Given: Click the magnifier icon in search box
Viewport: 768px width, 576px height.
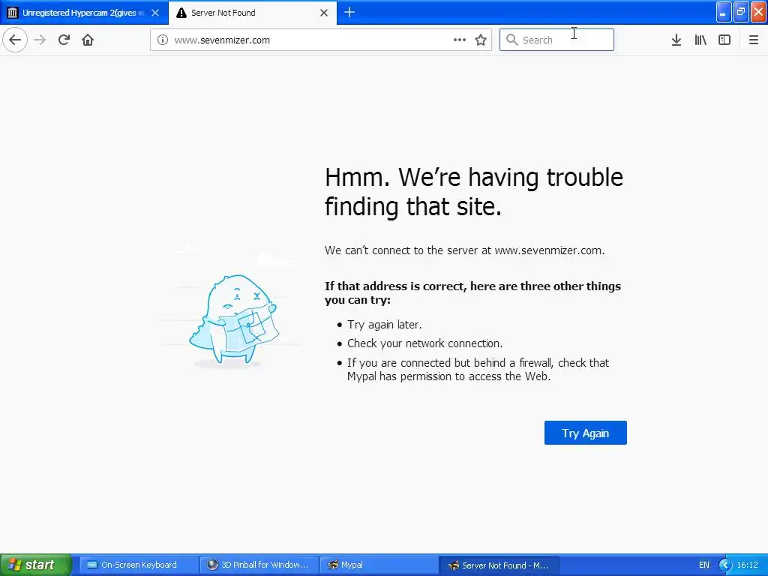Looking at the screenshot, I should coord(511,40).
